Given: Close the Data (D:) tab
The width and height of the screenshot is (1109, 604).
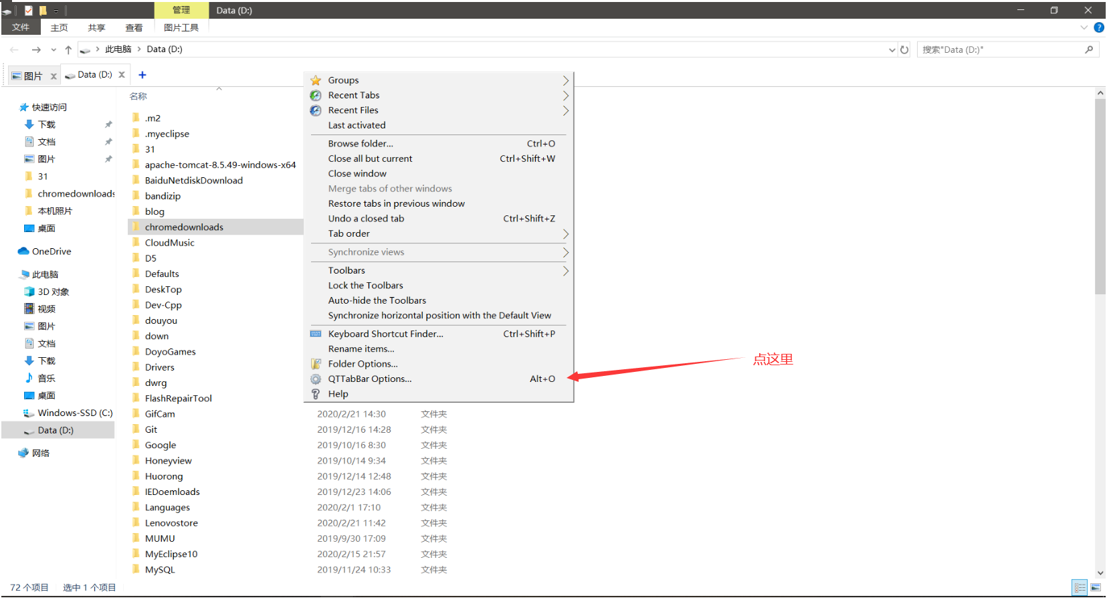Looking at the screenshot, I should [x=122, y=75].
